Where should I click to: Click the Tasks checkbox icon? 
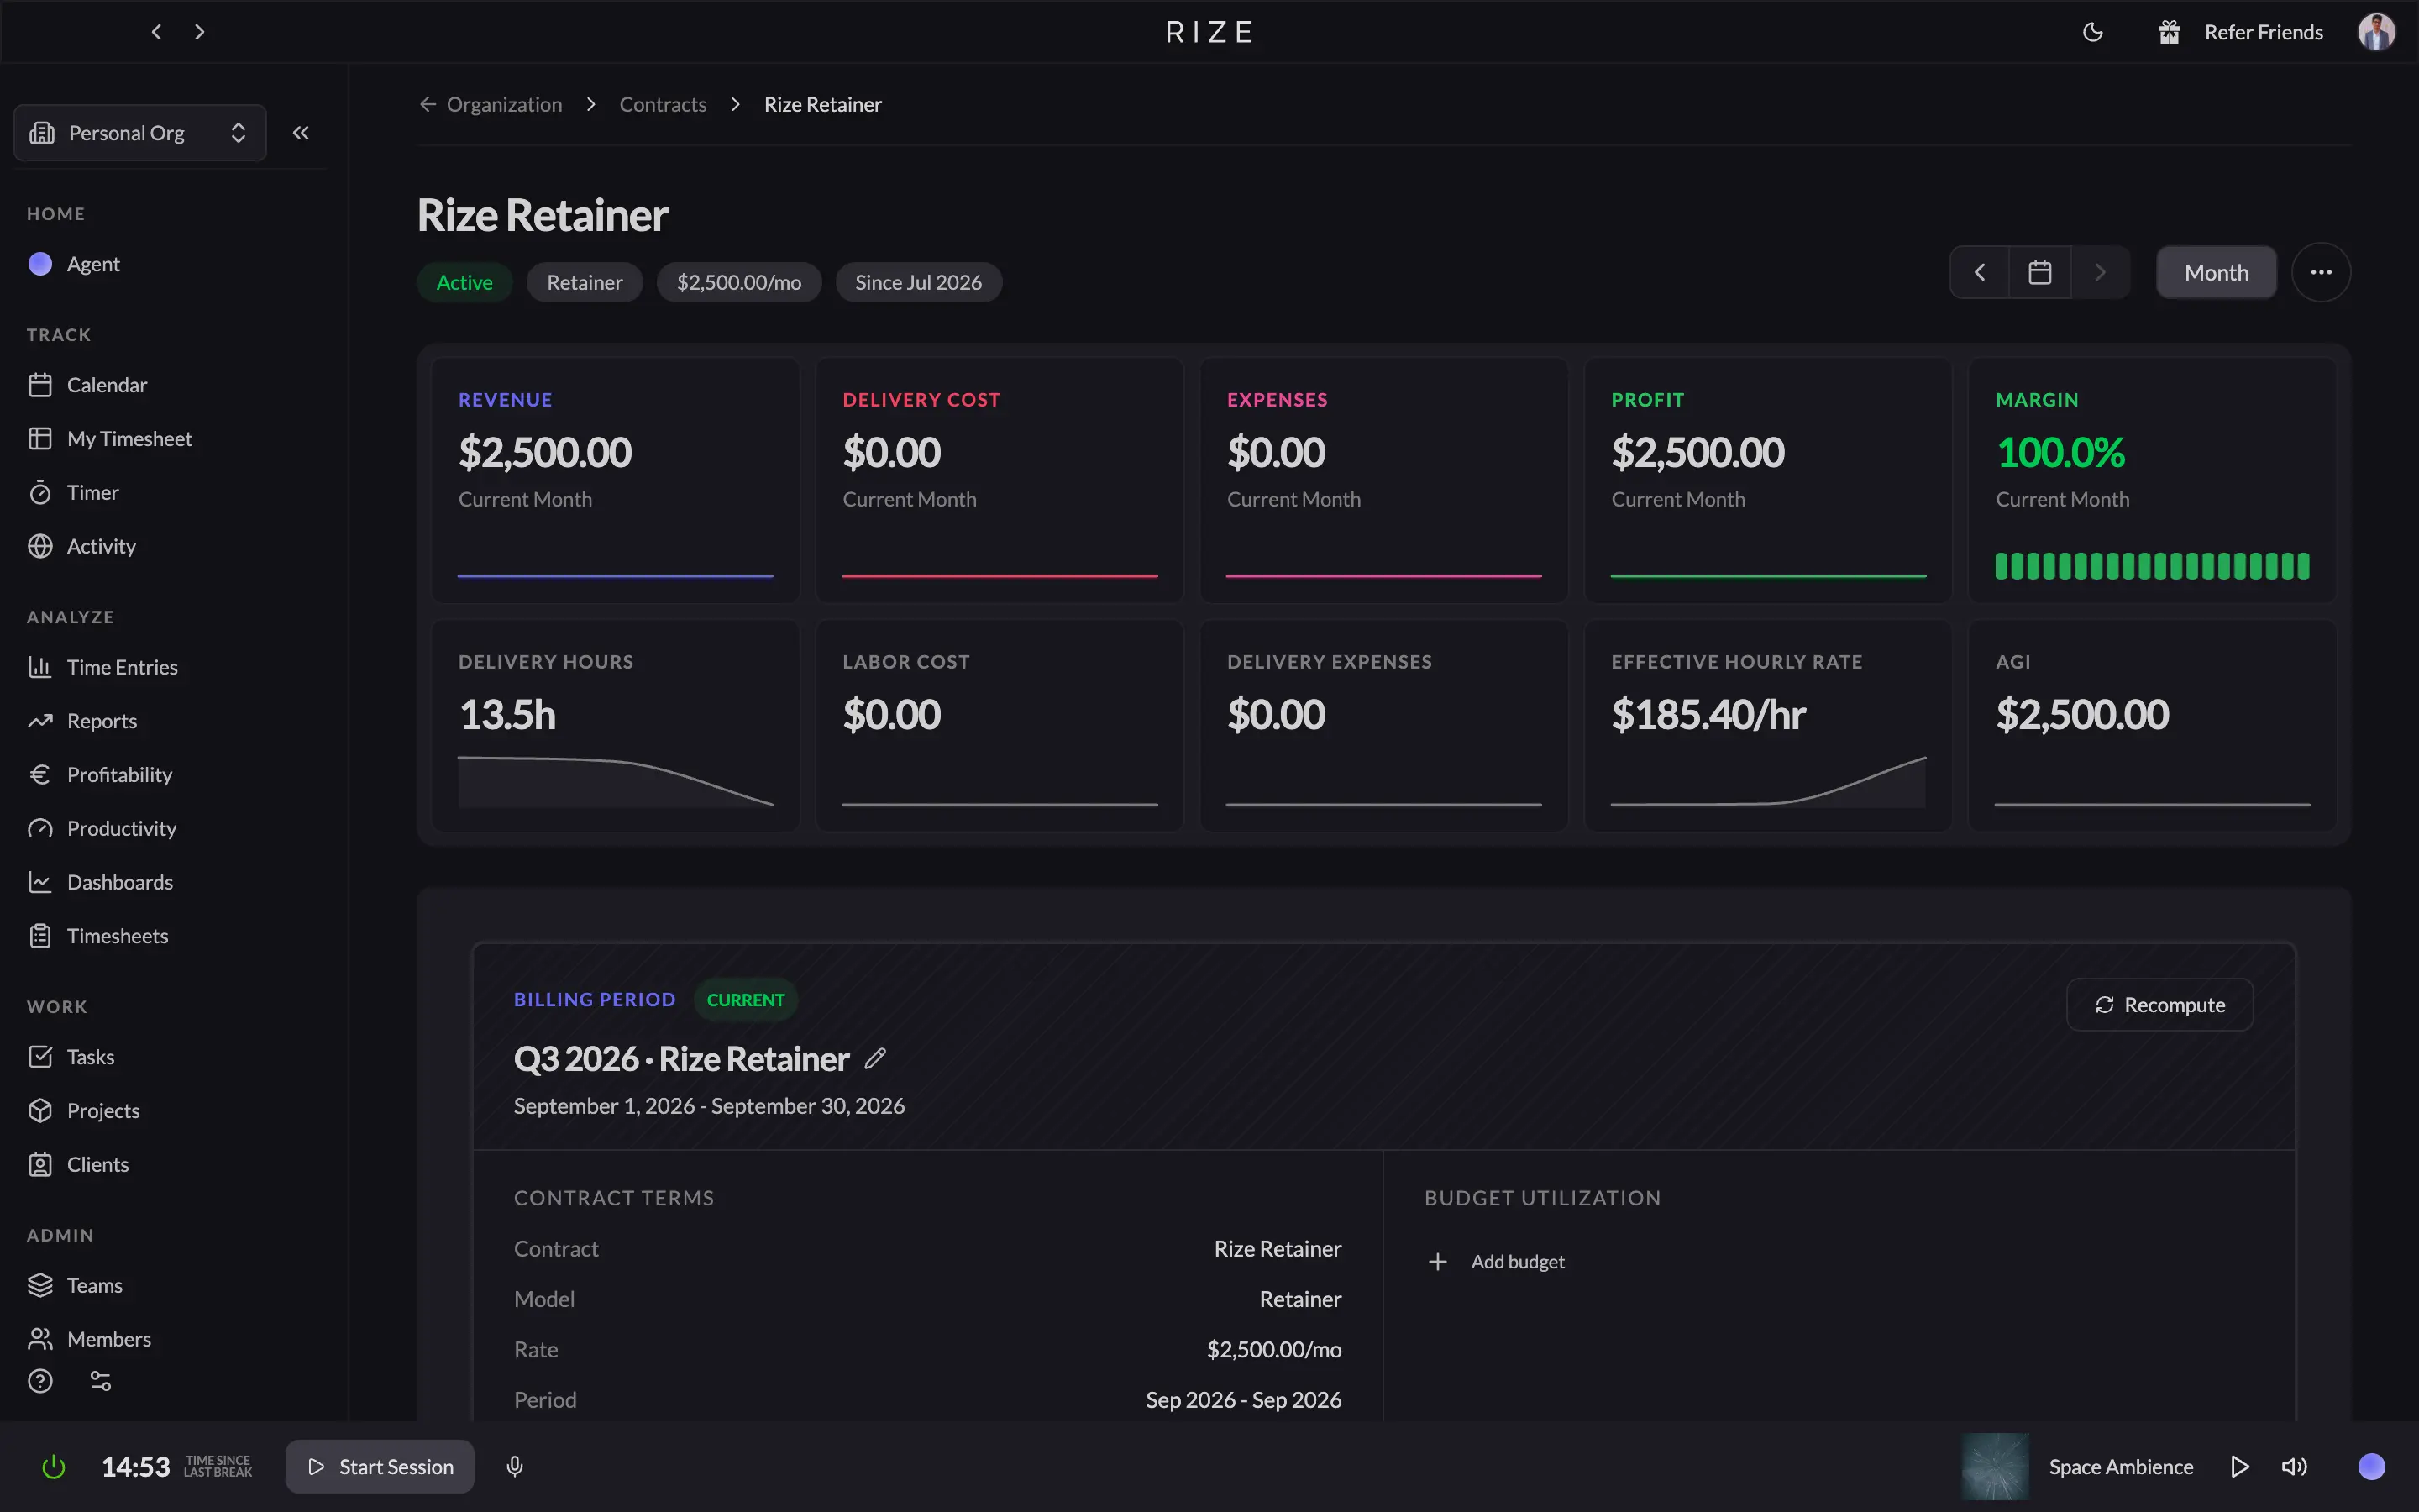[40, 1057]
